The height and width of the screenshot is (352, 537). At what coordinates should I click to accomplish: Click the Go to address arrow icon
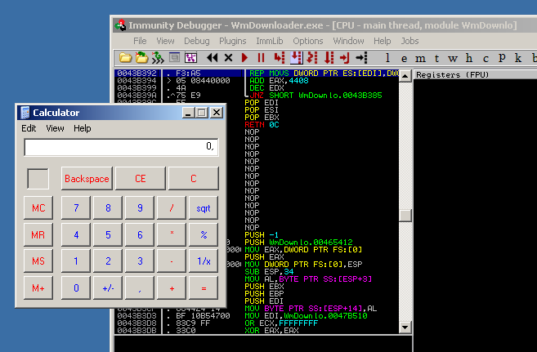[x=361, y=58]
